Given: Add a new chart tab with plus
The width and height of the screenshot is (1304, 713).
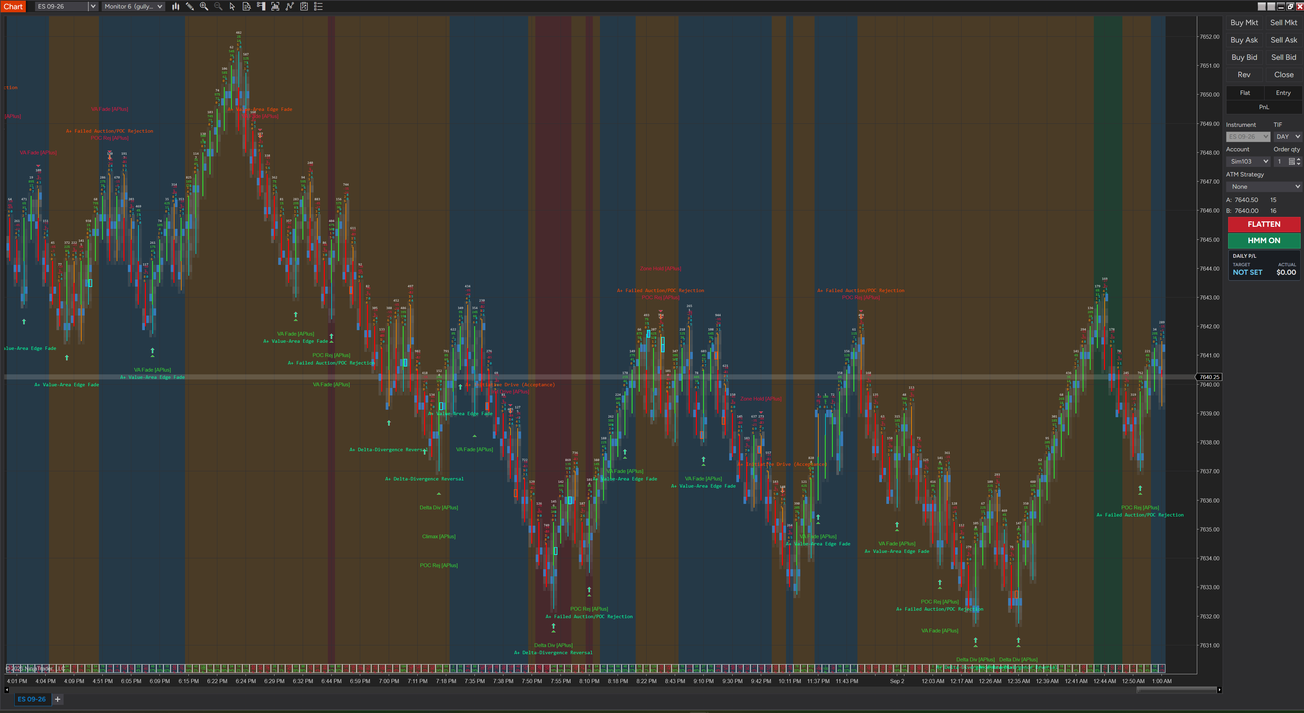Looking at the screenshot, I should point(58,699).
